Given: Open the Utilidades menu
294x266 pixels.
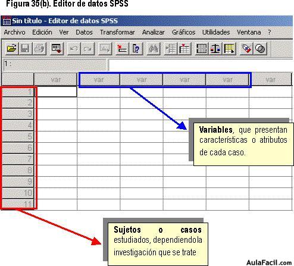Looking at the screenshot, I should point(216,32).
